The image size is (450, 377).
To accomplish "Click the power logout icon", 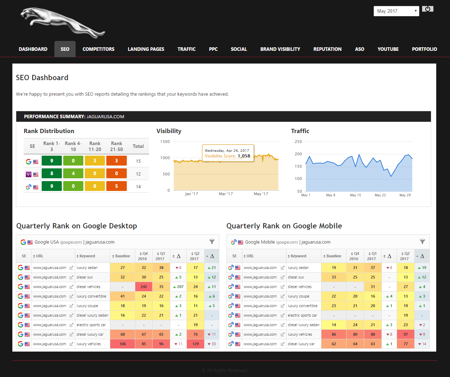I will [427, 9].
